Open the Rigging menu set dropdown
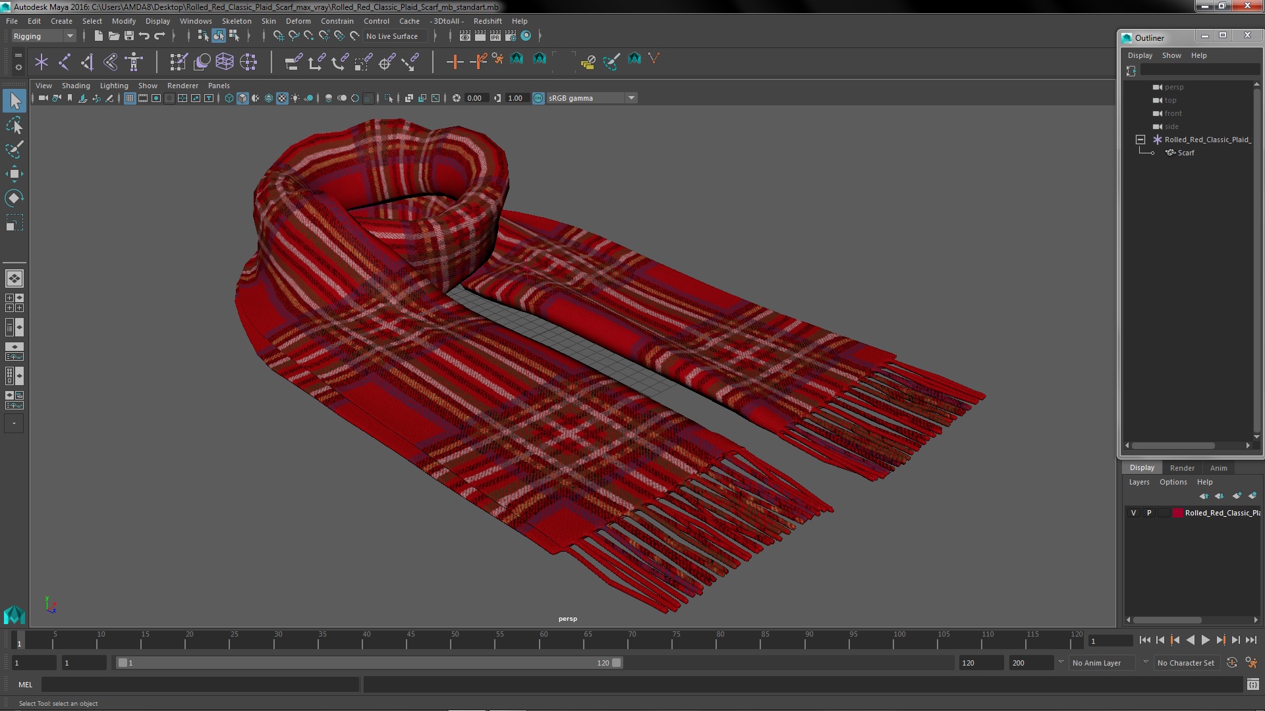The image size is (1265, 711). pyautogui.click(x=43, y=36)
